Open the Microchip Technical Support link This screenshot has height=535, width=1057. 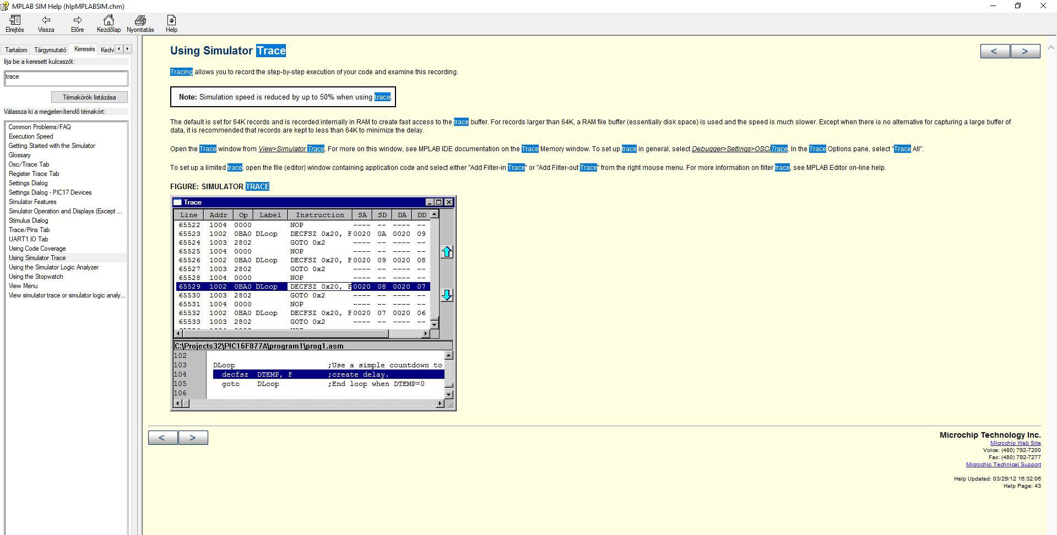(1003, 465)
